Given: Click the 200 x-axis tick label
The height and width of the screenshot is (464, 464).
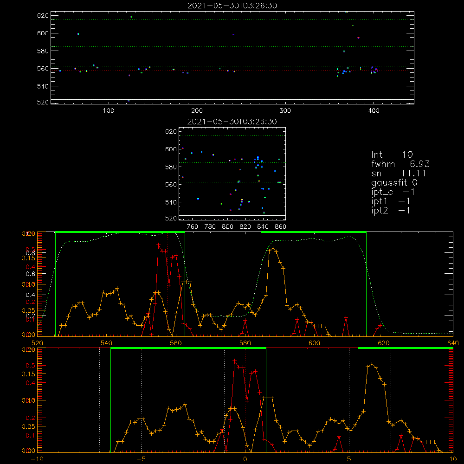Looking at the screenshot, I should tap(197, 111).
